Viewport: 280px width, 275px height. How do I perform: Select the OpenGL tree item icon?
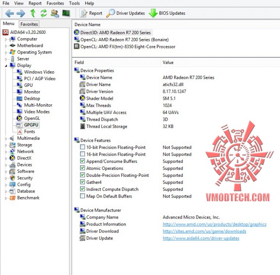[19, 118]
